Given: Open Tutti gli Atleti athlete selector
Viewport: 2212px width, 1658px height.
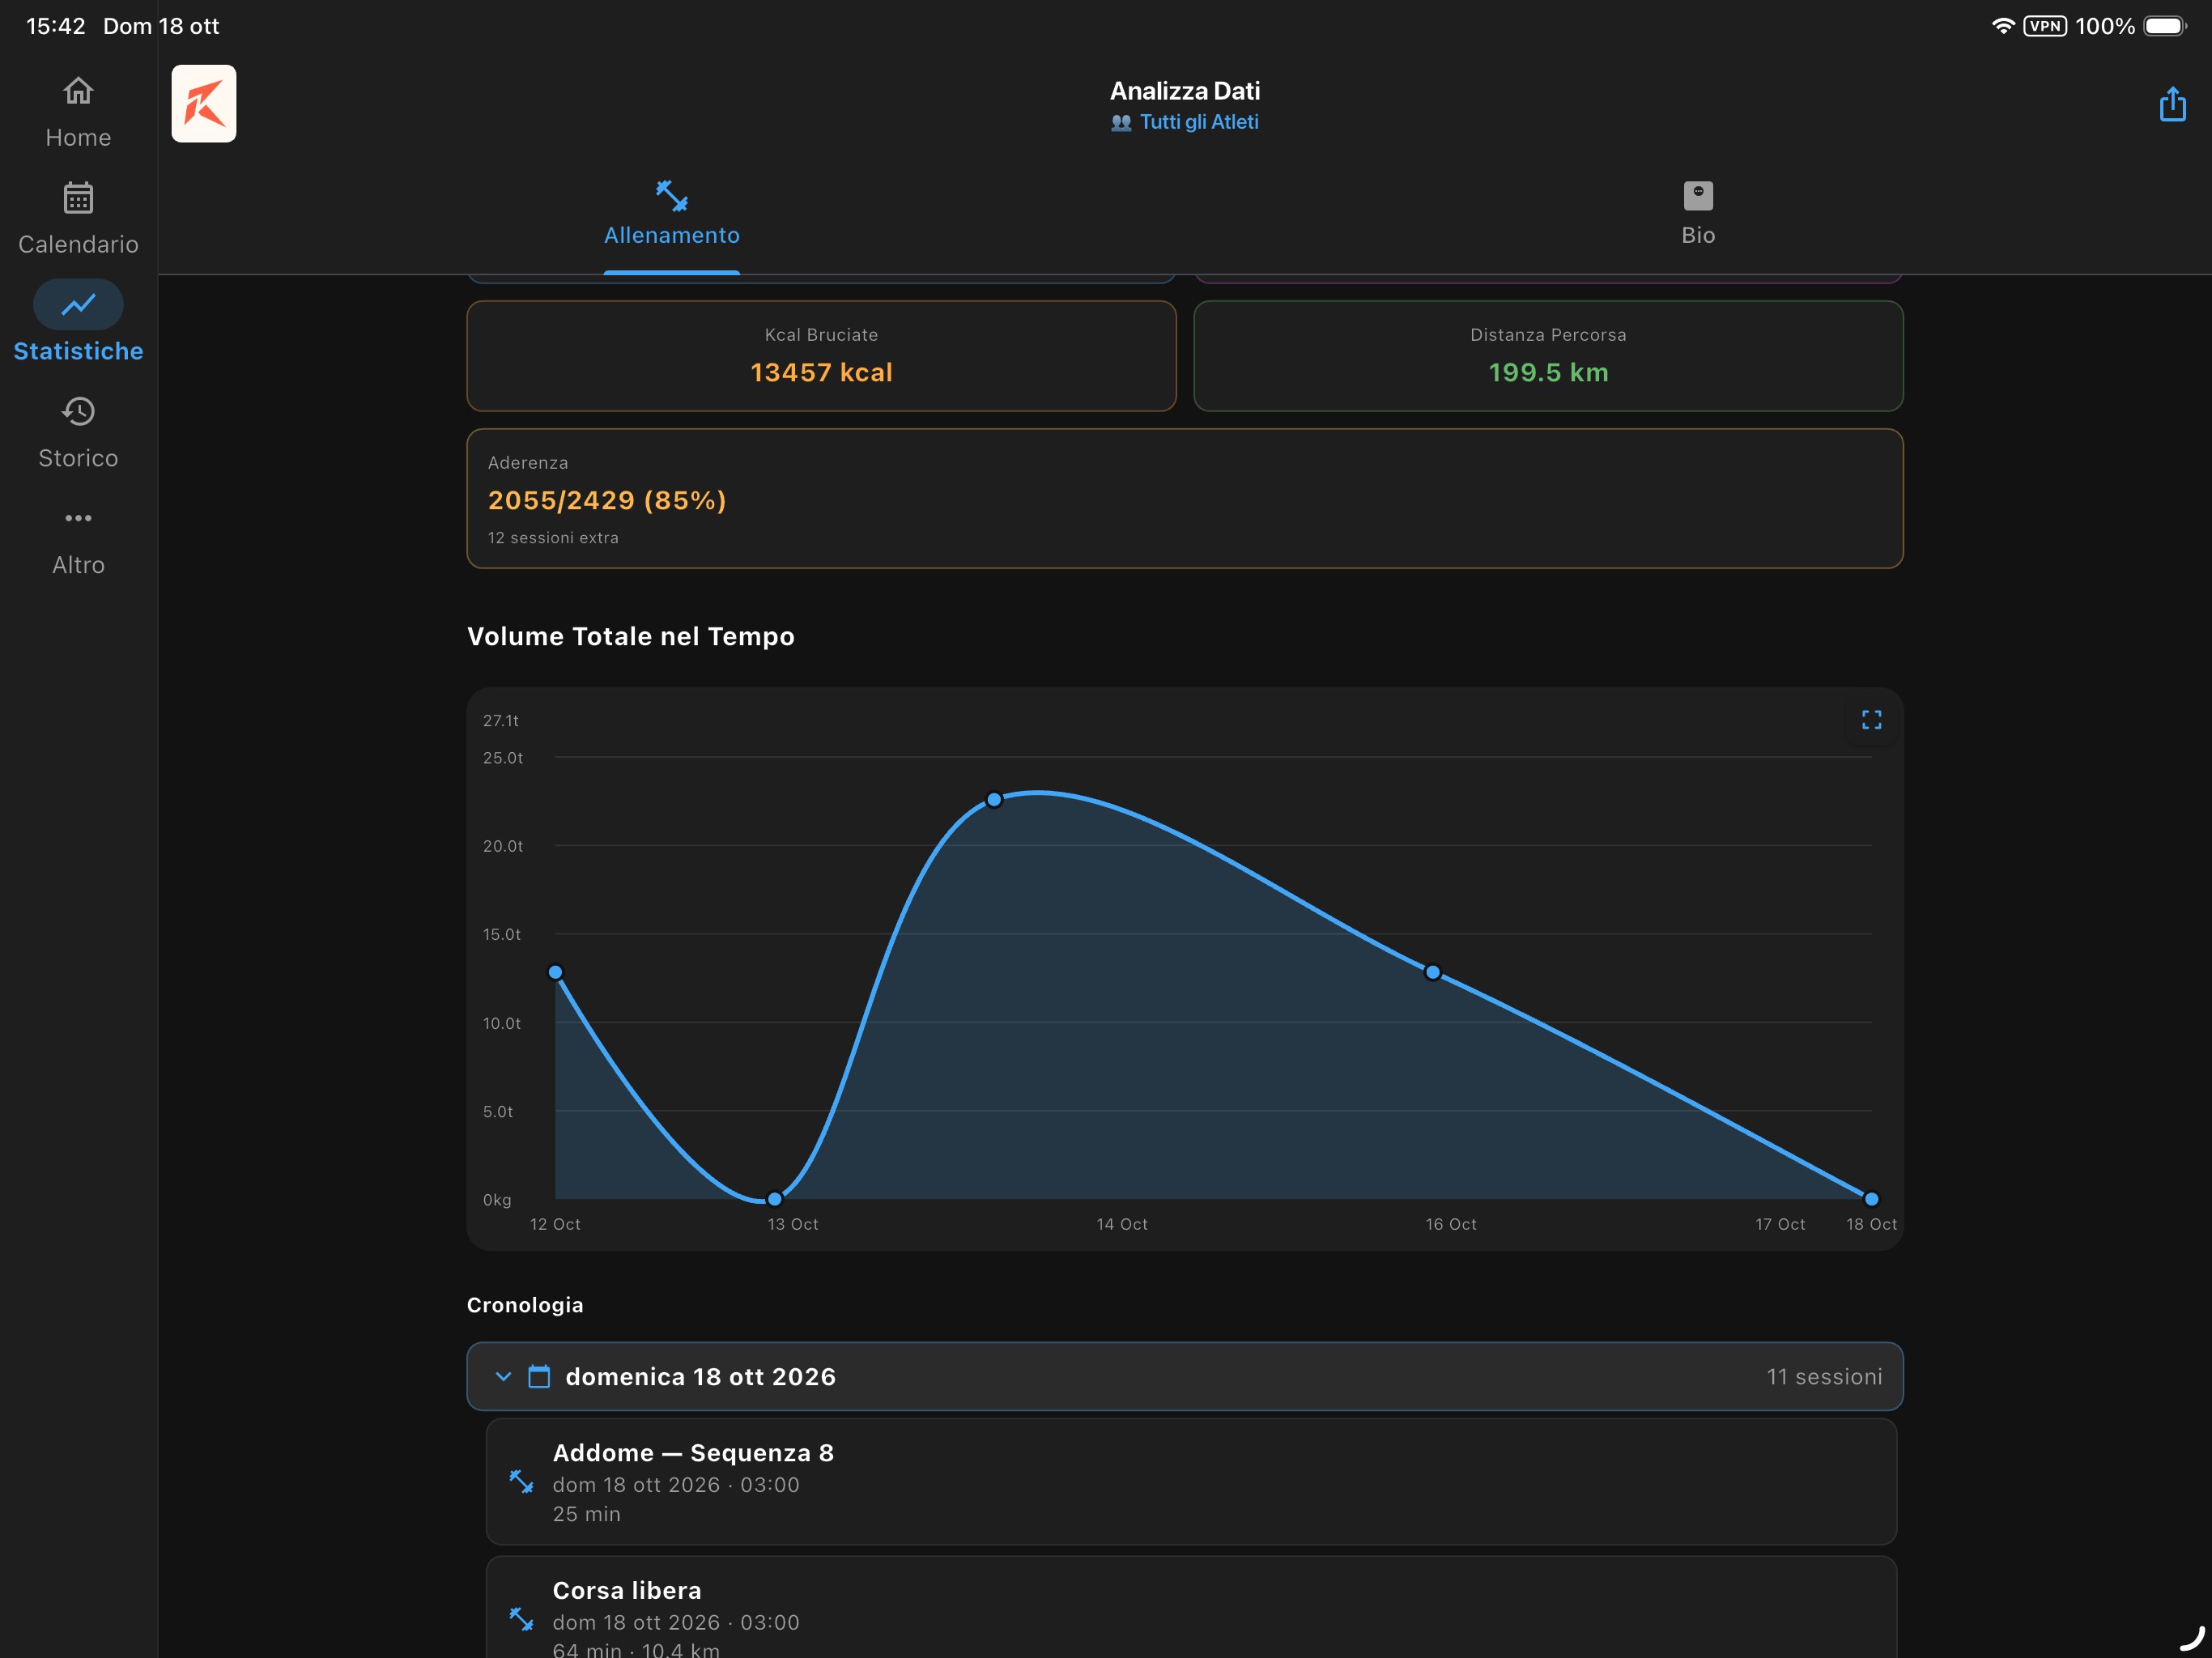Looking at the screenshot, I should [x=1185, y=122].
